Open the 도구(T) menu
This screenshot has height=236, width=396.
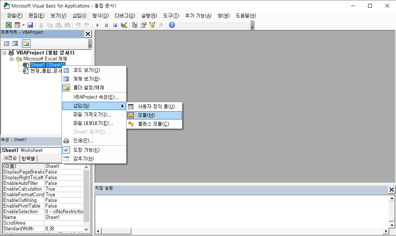(x=171, y=16)
